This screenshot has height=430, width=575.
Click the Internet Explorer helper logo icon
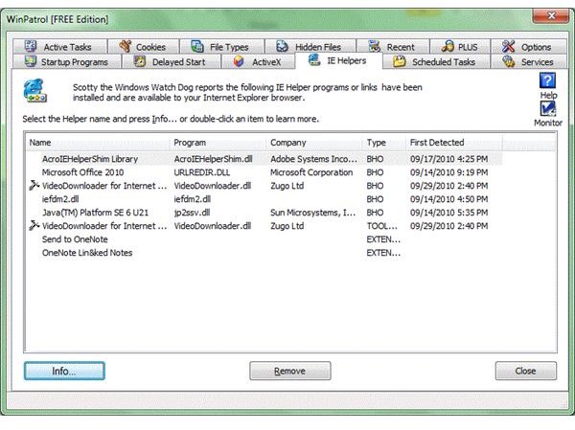34,91
